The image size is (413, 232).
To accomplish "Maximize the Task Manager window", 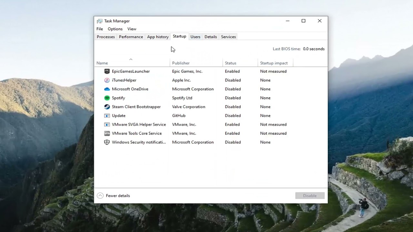I will (x=303, y=21).
